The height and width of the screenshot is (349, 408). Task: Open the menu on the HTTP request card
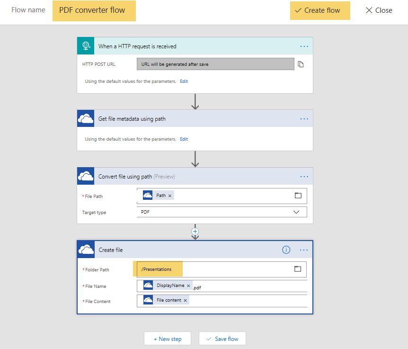[304, 45]
